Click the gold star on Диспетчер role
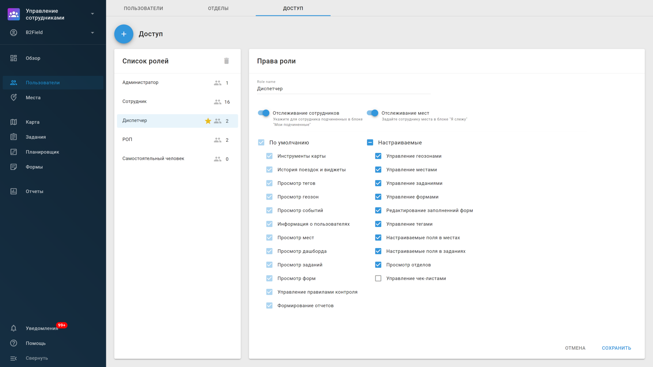 pos(208,121)
